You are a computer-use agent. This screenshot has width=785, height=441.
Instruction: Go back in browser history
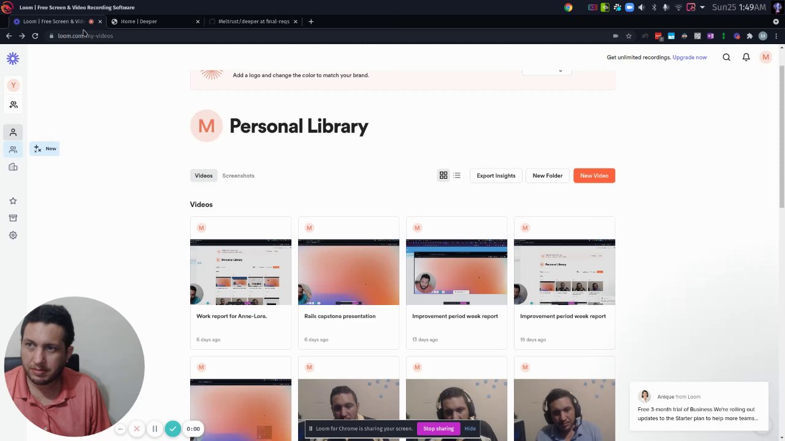tap(9, 36)
